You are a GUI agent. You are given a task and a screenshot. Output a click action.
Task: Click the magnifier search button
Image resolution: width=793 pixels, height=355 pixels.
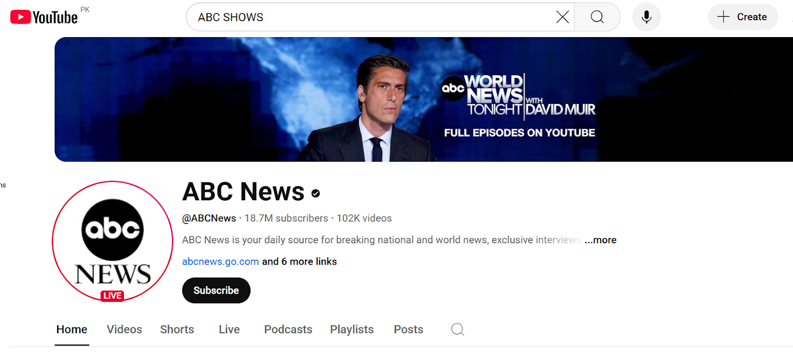pos(597,17)
